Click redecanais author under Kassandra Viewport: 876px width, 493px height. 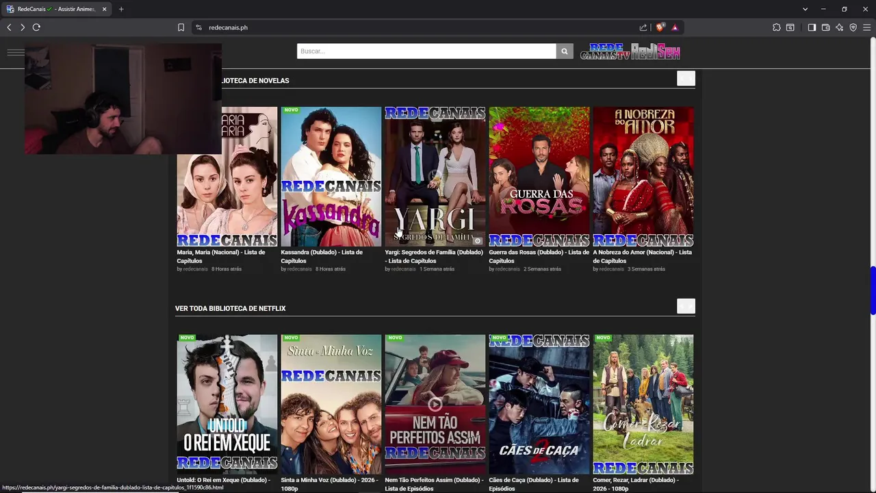(299, 269)
